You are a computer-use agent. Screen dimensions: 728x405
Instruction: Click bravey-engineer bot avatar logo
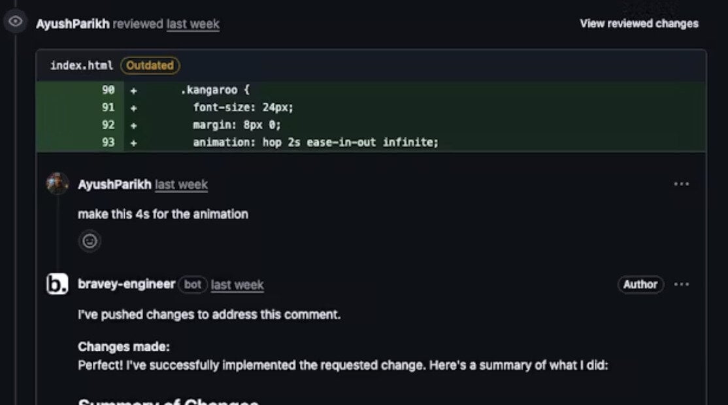[58, 284]
